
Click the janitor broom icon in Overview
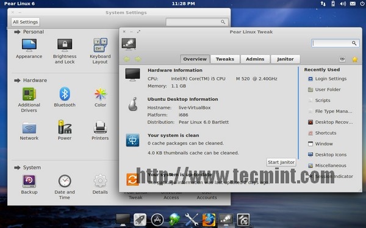[132, 140]
